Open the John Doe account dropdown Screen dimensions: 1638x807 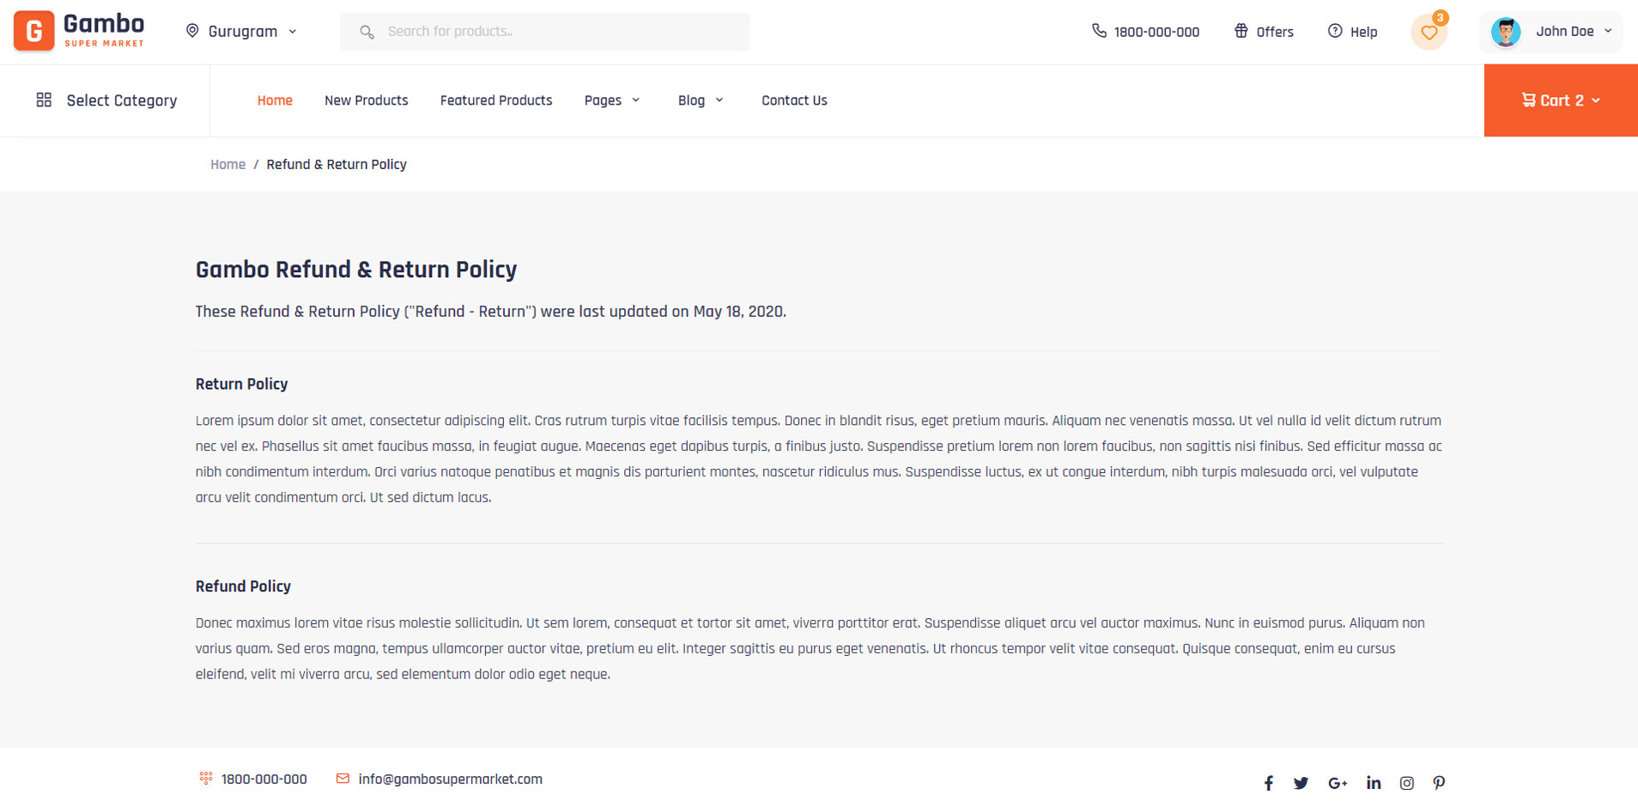point(1572,32)
